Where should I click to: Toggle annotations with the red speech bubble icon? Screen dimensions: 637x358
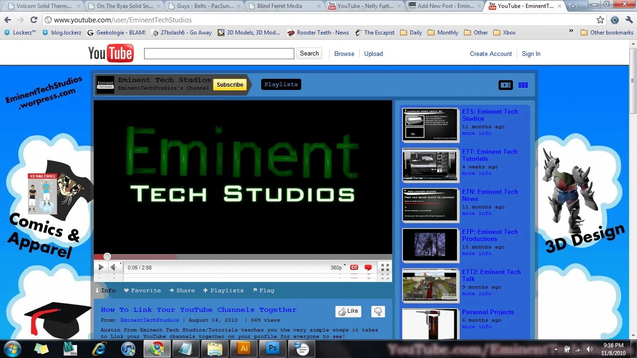click(368, 268)
